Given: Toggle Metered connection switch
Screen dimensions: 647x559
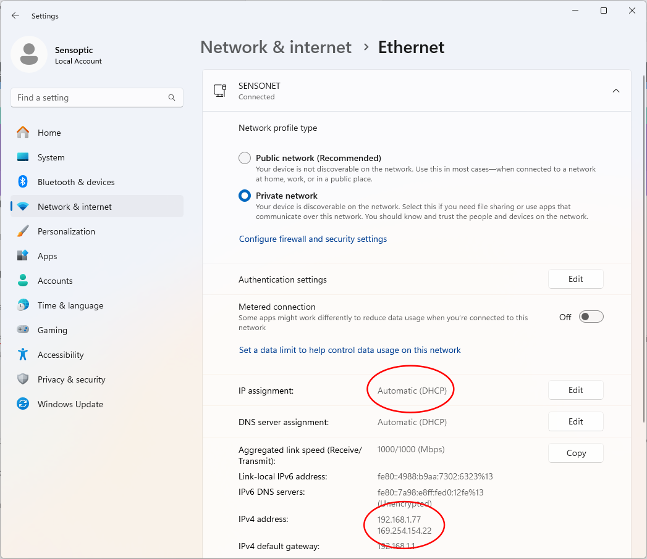Looking at the screenshot, I should (591, 317).
